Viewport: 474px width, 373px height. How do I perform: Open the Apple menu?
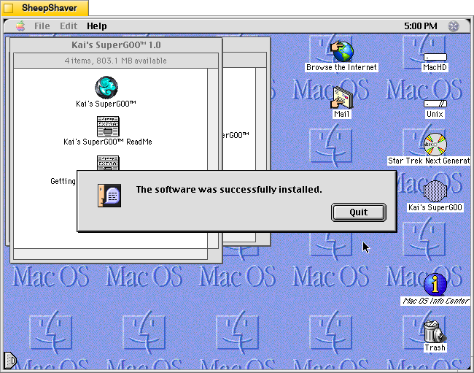point(20,26)
